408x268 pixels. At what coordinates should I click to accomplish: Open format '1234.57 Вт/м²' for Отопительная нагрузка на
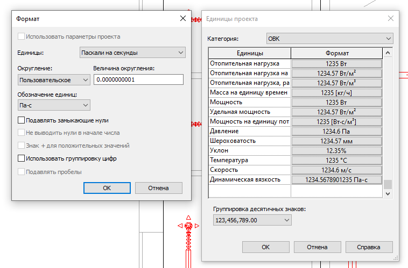tap(337, 74)
